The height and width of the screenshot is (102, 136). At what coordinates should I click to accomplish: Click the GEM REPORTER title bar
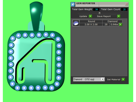[x=100, y=4]
